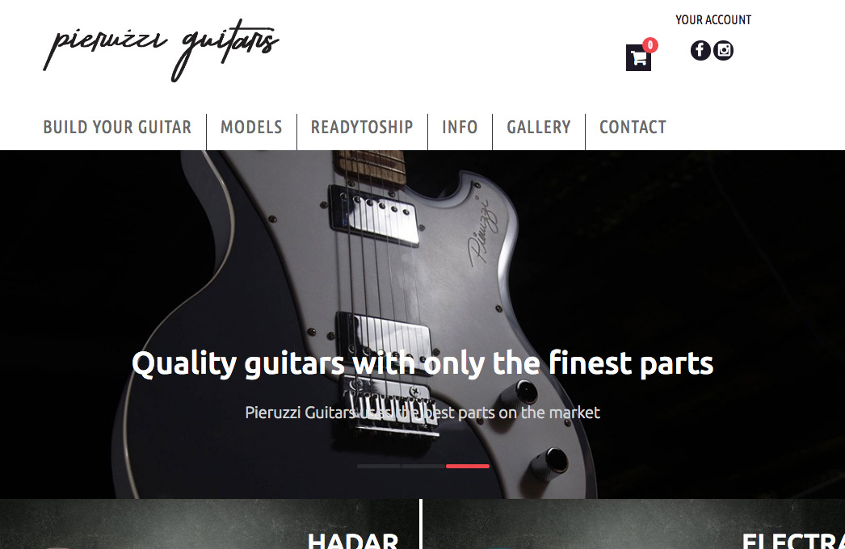Image resolution: width=845 pixels, height=549 pixels.
Task: Click the Quality guitars hero headline
Action: 422,363
